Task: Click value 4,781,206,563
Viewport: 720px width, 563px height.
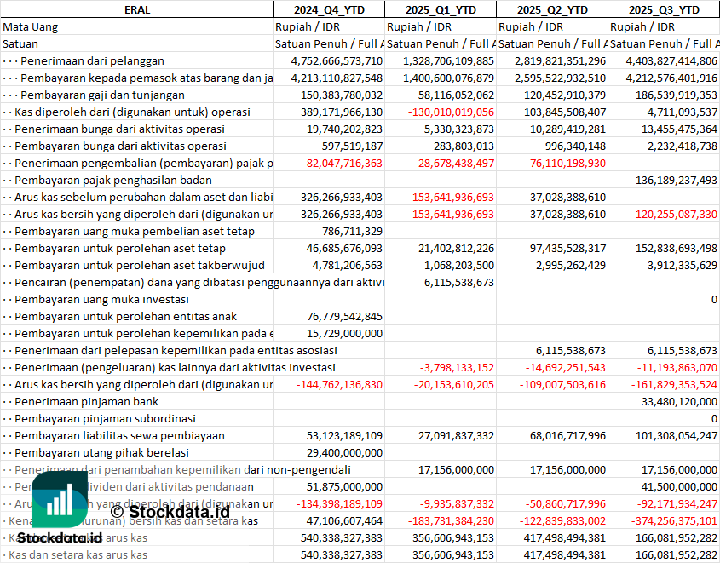Action: point(347,265)
